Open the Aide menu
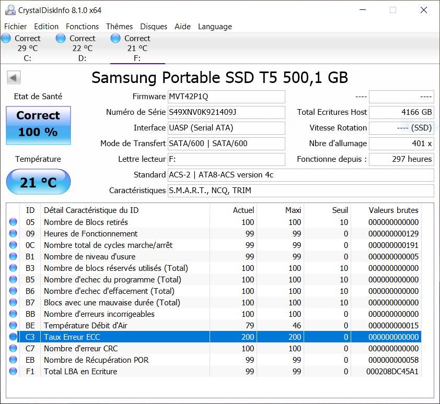Image resolution: width=440 pixels, height=404 pixels. pyautogui.click(x=182, y=27)
